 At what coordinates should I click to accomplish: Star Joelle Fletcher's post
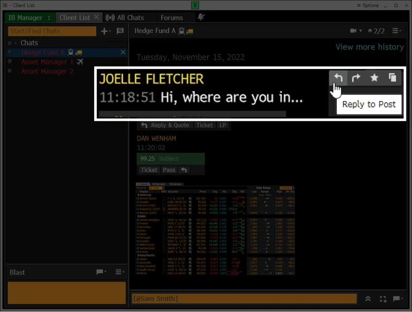coord(374,78)
